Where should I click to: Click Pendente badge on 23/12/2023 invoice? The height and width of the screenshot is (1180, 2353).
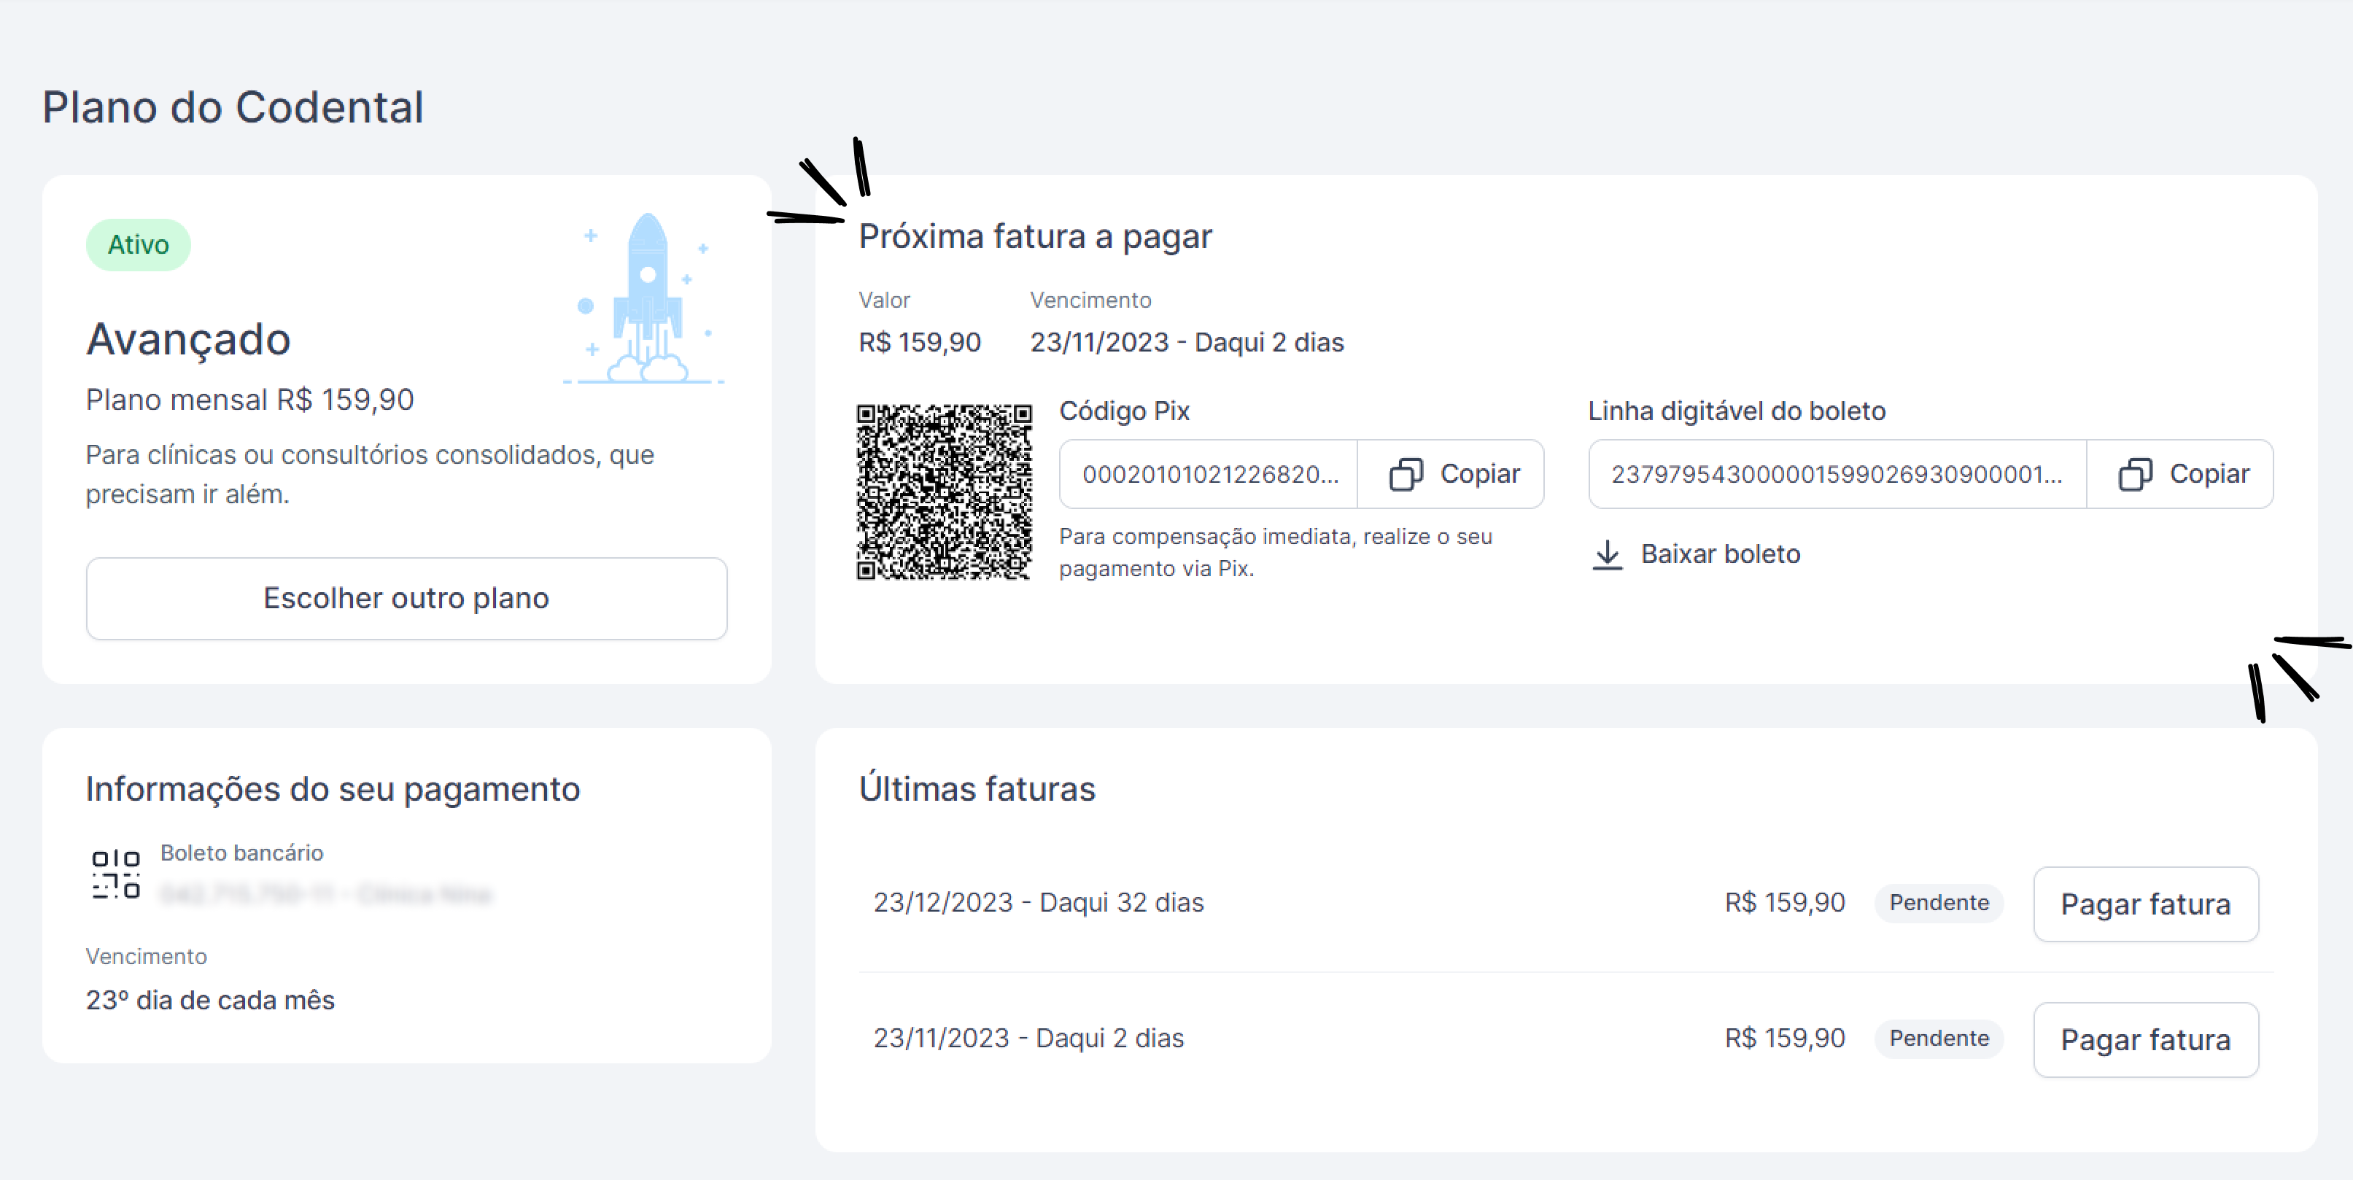[x=1938, y=904]
